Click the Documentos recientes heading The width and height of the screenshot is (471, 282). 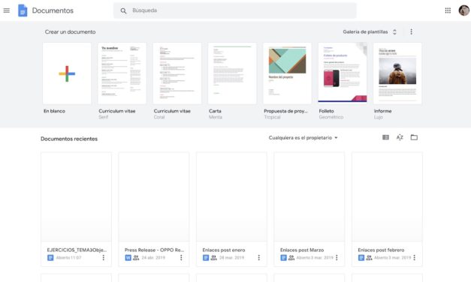click(x=69, y=139)
